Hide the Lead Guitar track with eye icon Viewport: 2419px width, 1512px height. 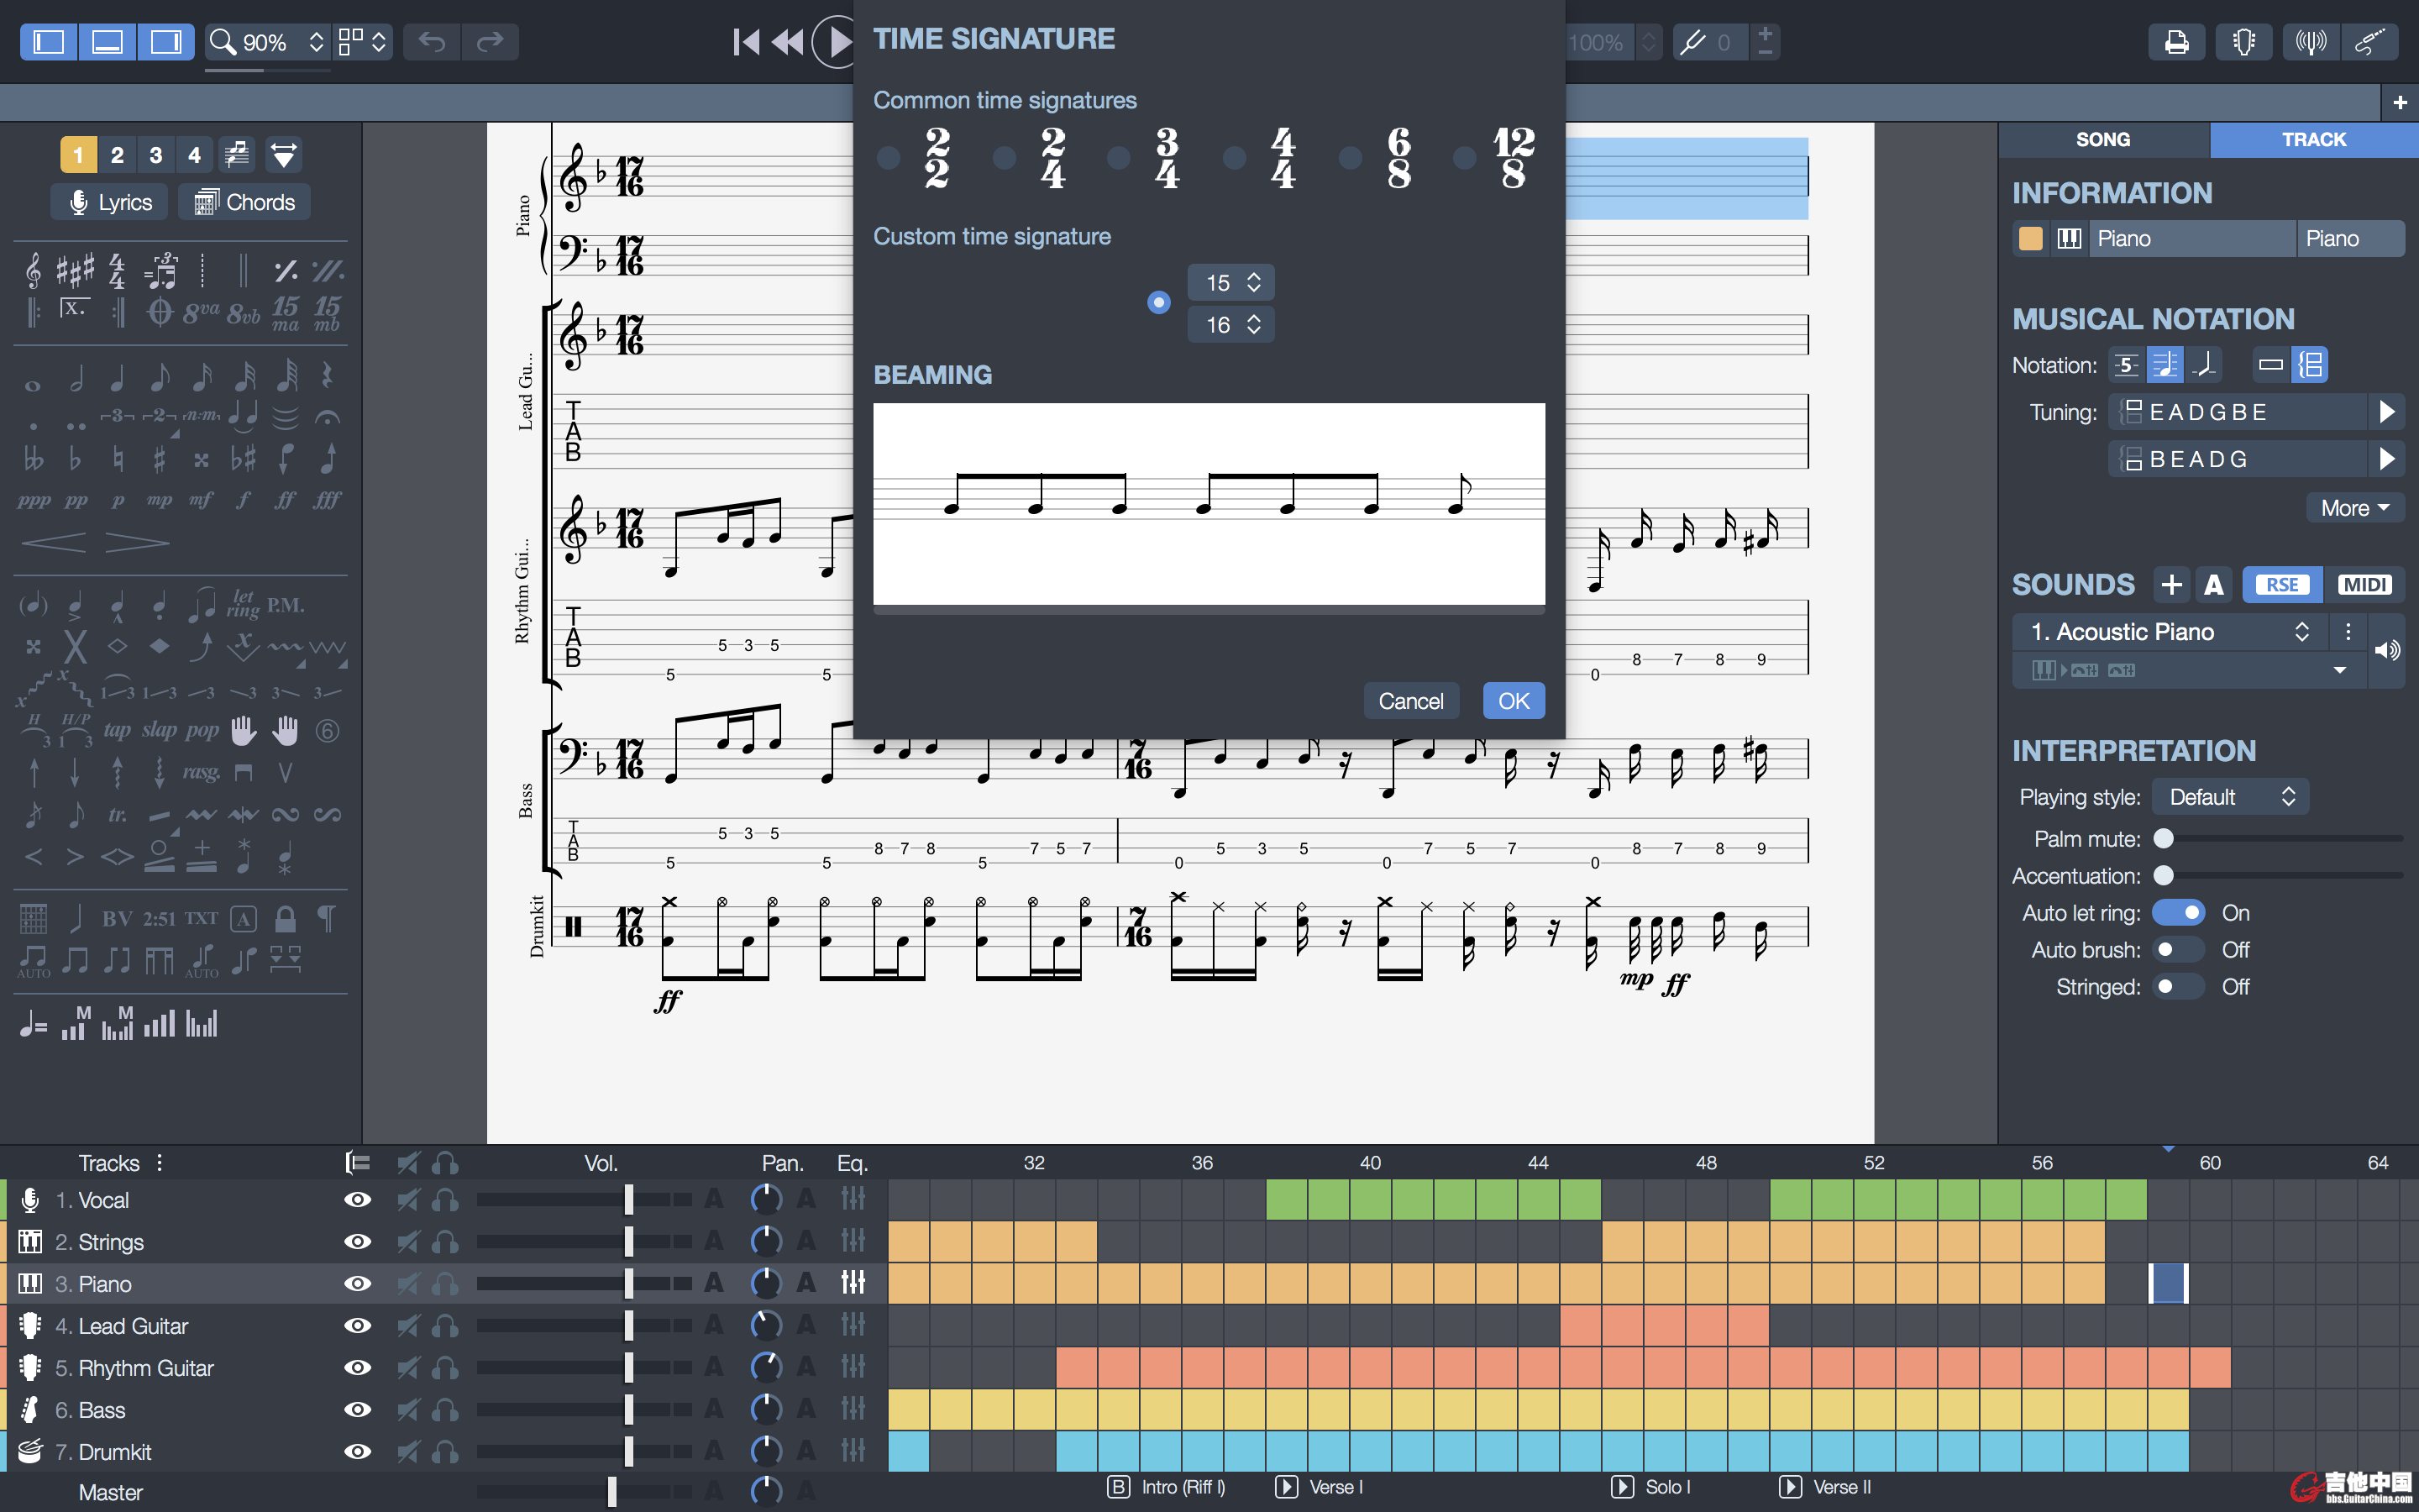tap(357, 1326)
